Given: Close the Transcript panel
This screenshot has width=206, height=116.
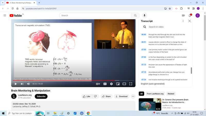Looking at the screenshot, I should click(x=190, y=21).
